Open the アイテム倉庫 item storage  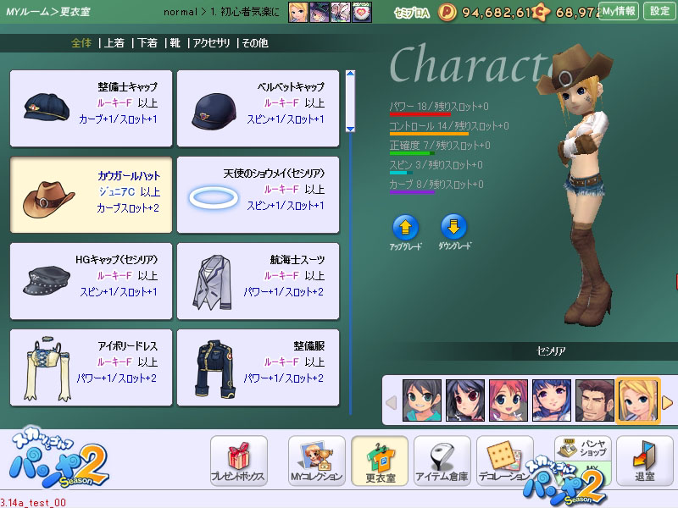(x=442, y=461)
